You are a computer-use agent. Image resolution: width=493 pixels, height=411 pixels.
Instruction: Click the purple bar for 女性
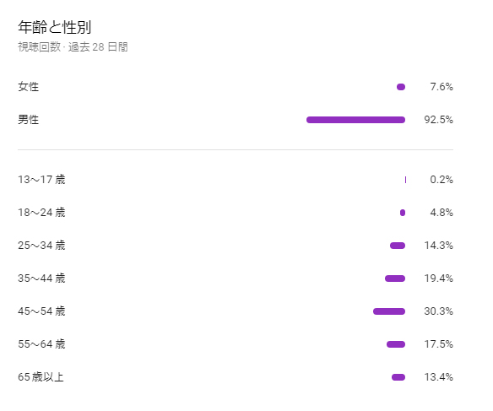pos(401,87)
